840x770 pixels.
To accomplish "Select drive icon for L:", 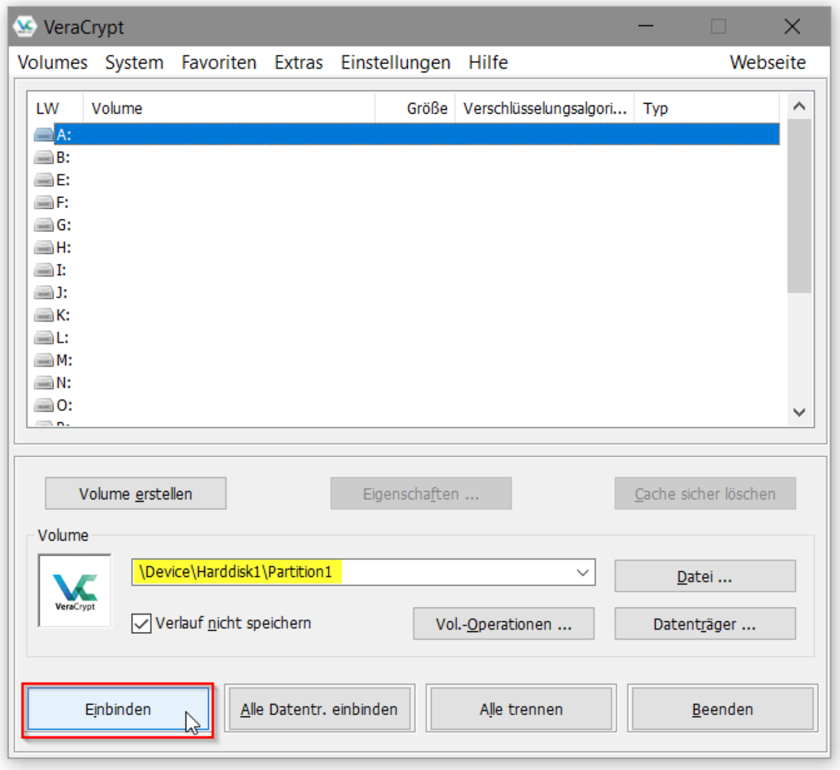I will [x=44, y=338].
